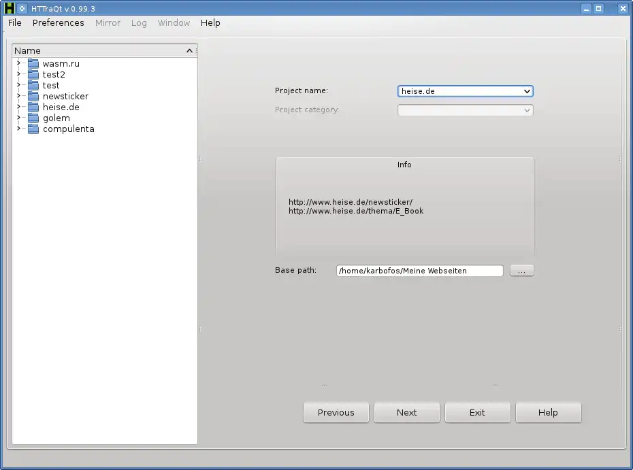Open the Preferences menu
633x470 pixels.
58,22
